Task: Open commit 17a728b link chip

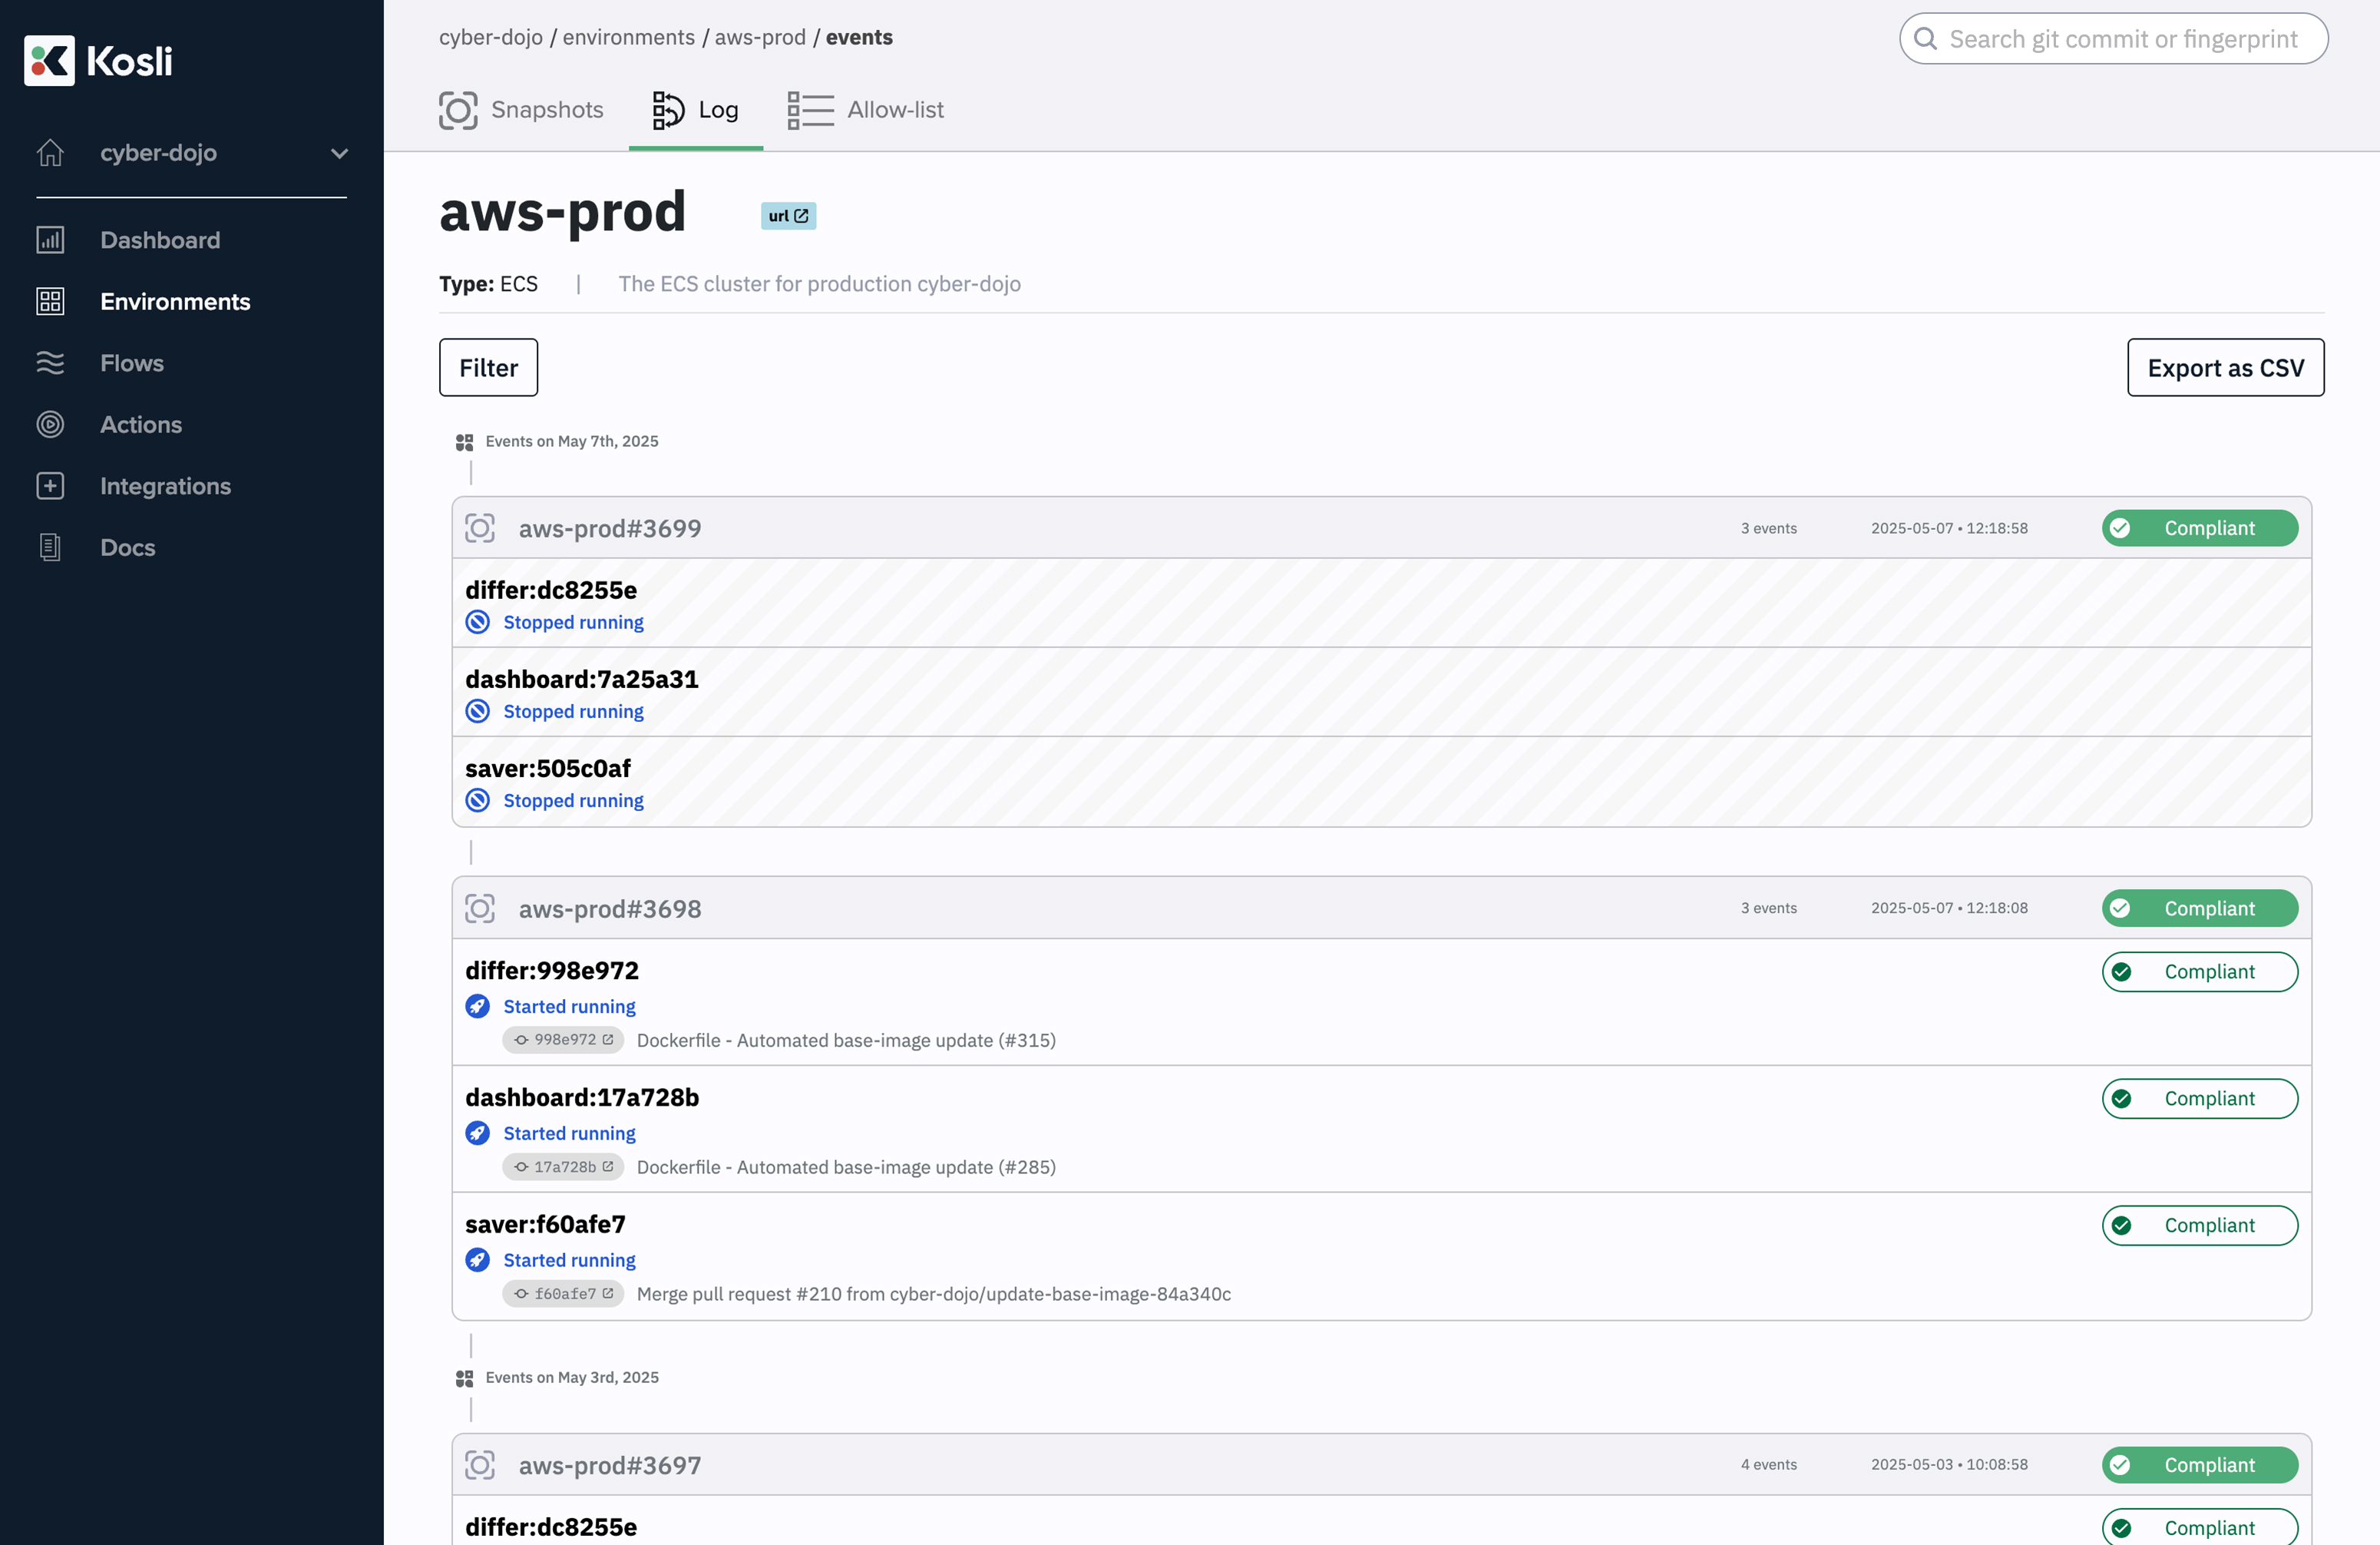Action: pyautogui.click(x=563, y=1167)
